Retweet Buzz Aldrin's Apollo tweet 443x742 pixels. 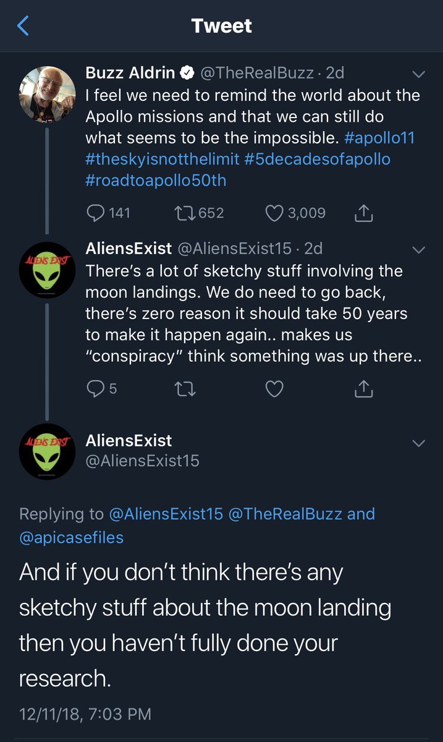[185, 213]
